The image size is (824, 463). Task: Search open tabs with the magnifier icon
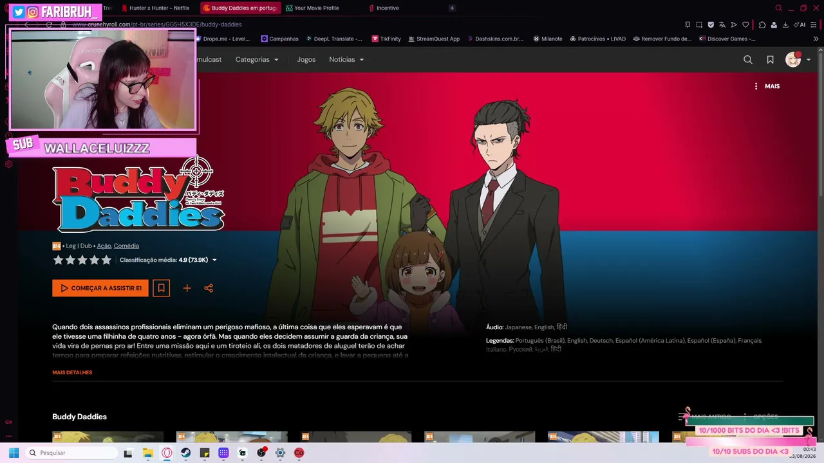[778, 8]
